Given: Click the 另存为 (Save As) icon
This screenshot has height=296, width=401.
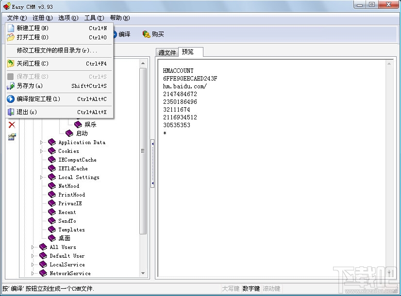Looking at the screenshot, I should click(12, 86).
